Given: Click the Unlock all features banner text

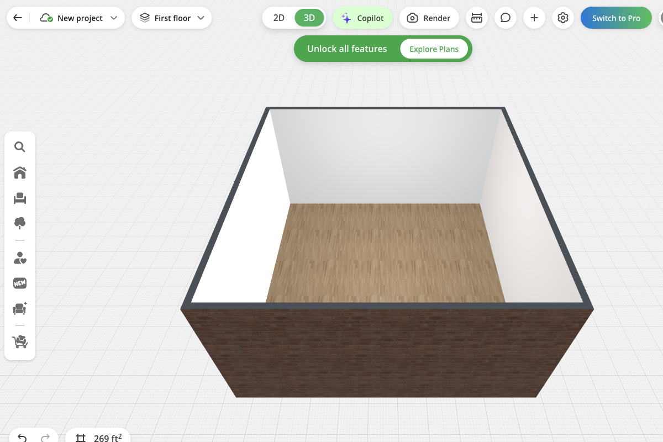Looking at the screenshot, I should coord(347,49).
